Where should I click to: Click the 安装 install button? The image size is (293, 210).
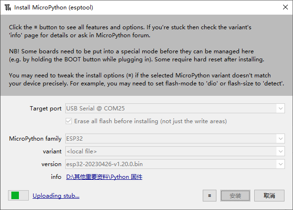[235, 196]
